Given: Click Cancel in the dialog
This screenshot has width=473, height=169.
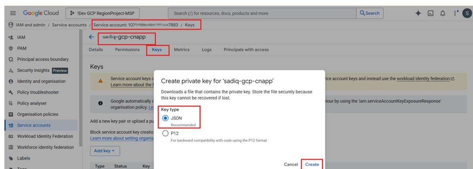Looking at the screenshot, I should [291, 164].
